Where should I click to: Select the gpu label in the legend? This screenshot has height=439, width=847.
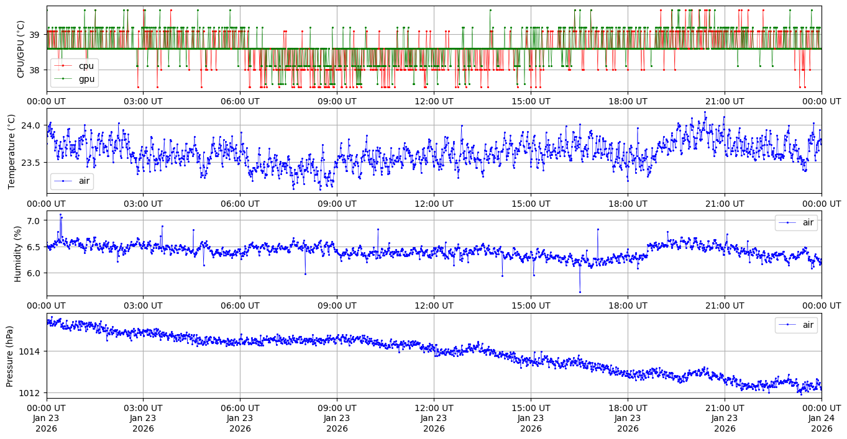click(86, 79)
